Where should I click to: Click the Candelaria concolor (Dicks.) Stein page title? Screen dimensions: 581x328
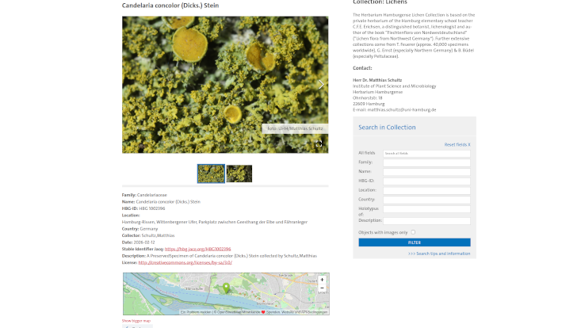pyautogui.click(x=170, y=6)
